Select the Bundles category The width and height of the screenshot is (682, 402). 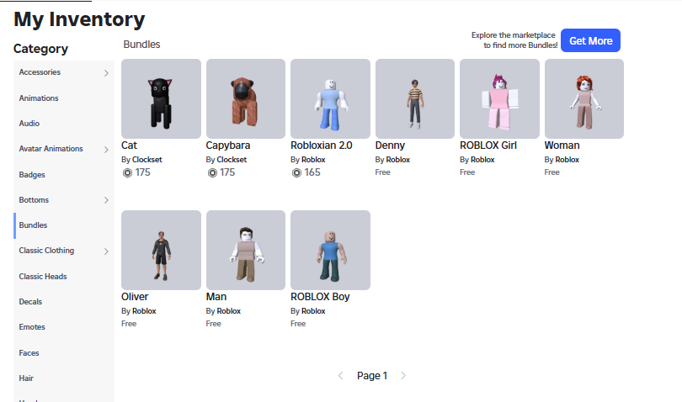pos(64,225)
